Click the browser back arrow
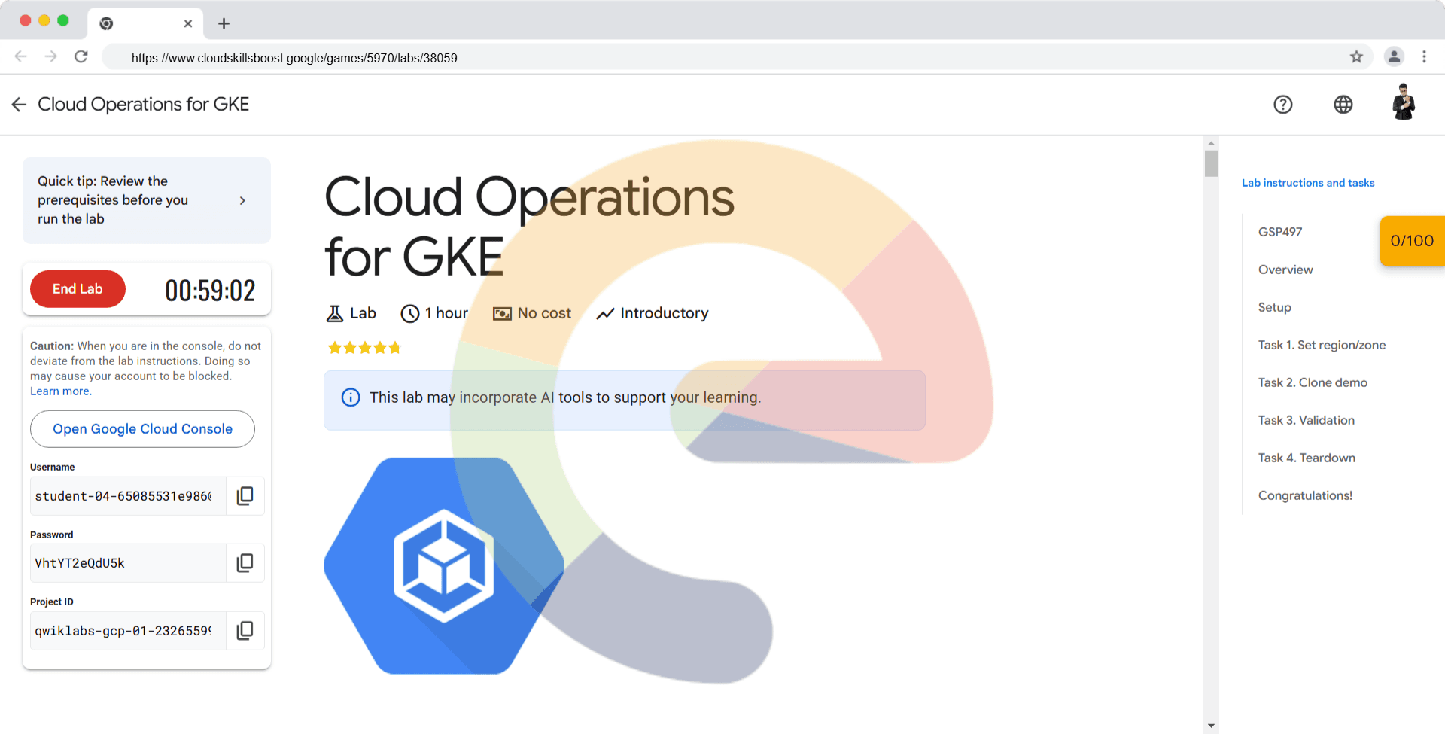The height and width of the screenshot is (734, 1445). 21,56
